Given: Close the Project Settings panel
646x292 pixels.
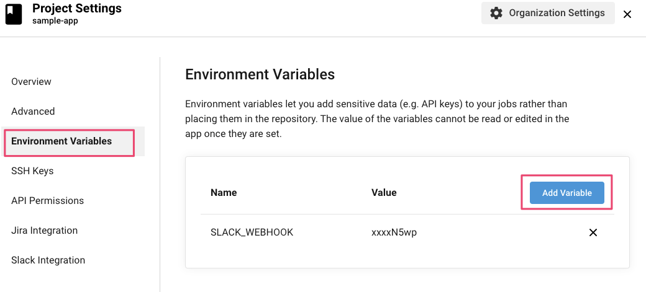Looking at the screenshot, I should [x=627, y=14].
